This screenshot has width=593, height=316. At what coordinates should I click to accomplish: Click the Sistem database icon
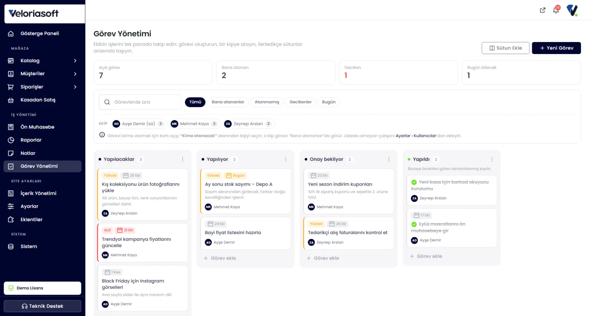tap(11, 247)
